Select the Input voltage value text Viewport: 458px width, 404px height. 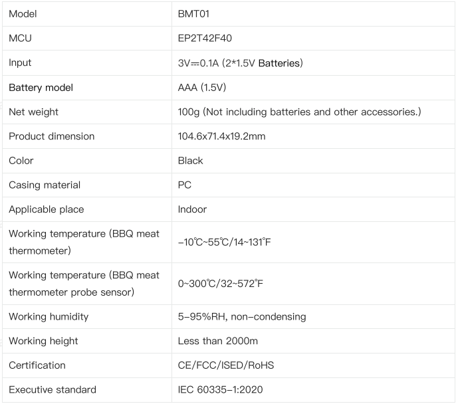click(x=240, y=62)
